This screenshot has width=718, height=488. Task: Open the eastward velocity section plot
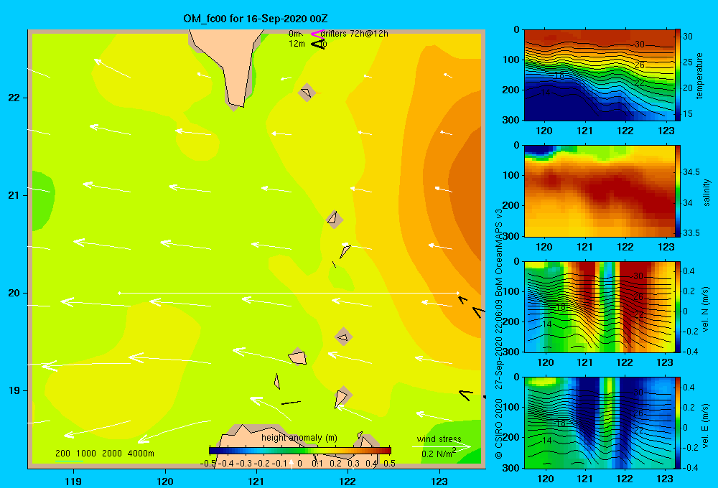[x=600, y=423]
